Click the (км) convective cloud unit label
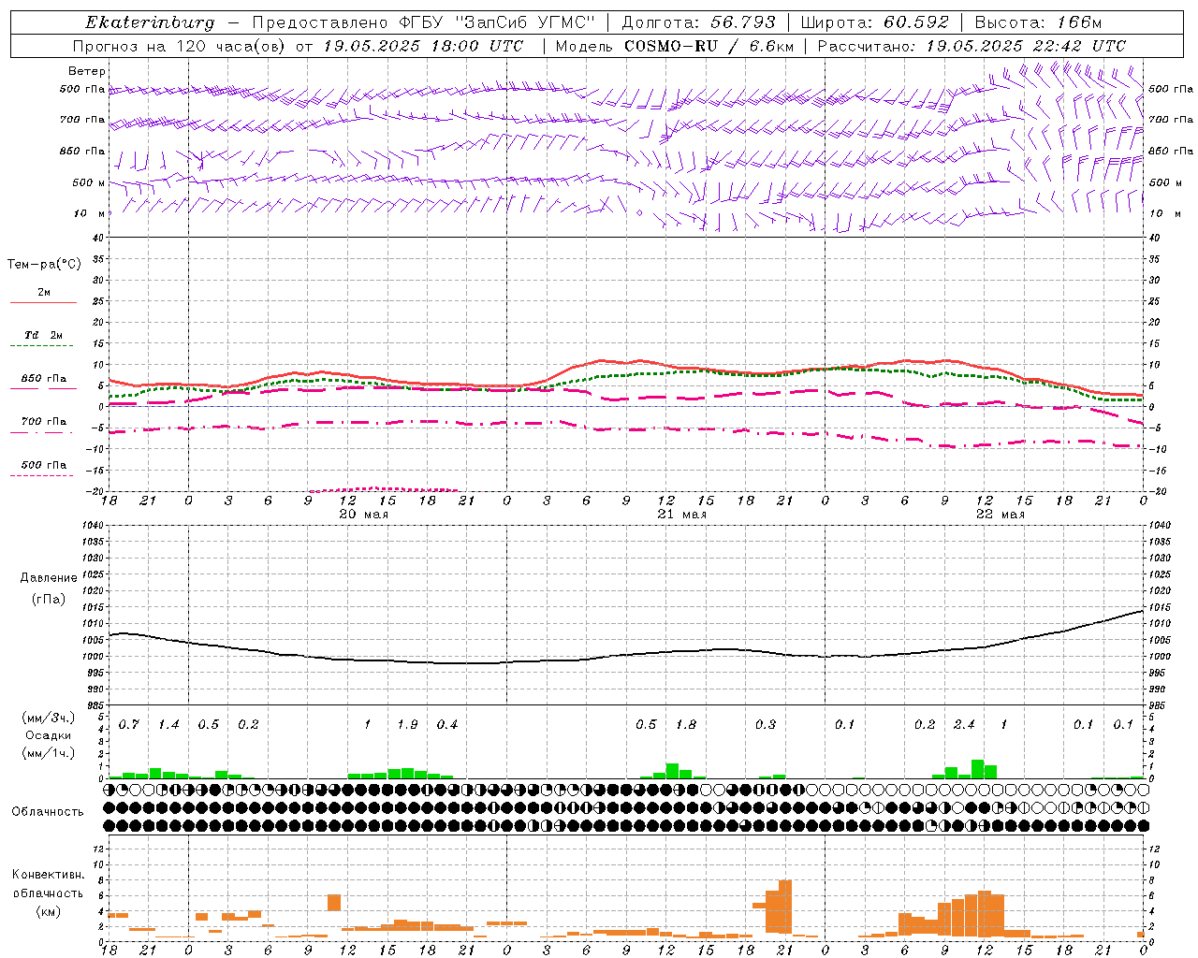Screen dimensions: 1198x958 [x=49, y=911]
